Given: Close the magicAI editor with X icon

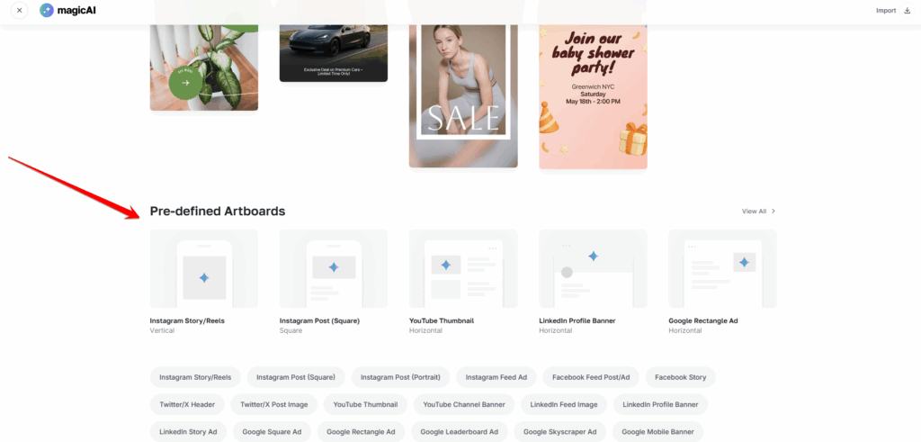Looking at the screenshot, I should tap(20, 11).
